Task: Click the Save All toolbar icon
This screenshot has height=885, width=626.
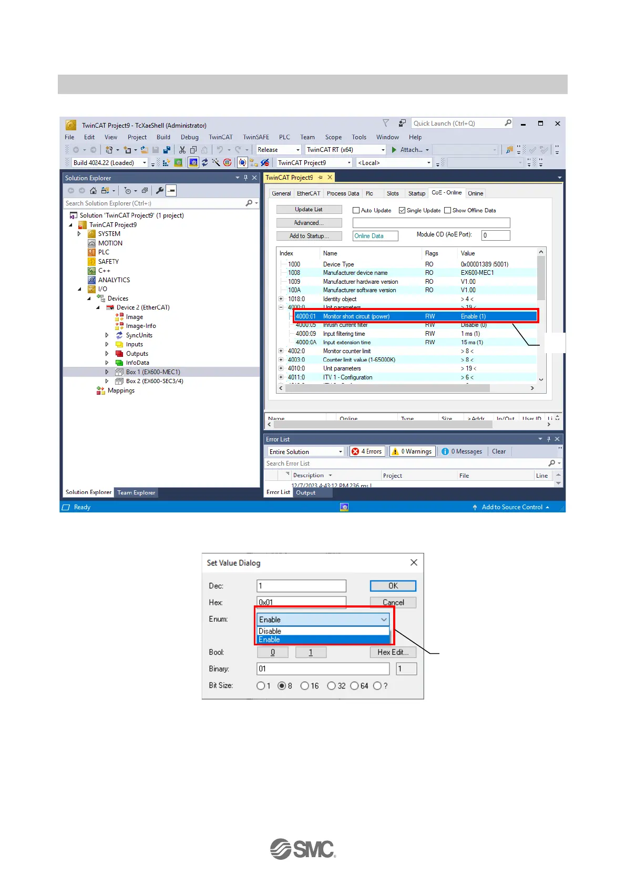Action: pos(167,150)
